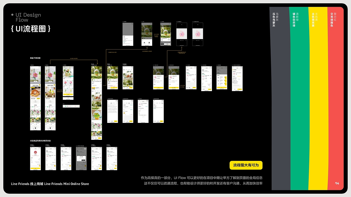
Task: Select the green 清新绿 color stripe
Action: coord(299,99)
